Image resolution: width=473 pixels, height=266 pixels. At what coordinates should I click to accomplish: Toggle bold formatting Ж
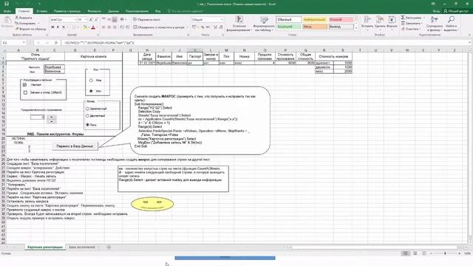tap(52, 27)
